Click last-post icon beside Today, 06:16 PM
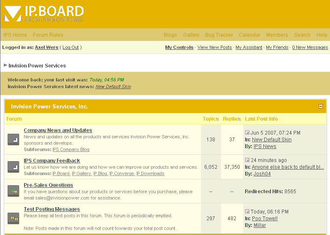 click(x=247, y=211)
